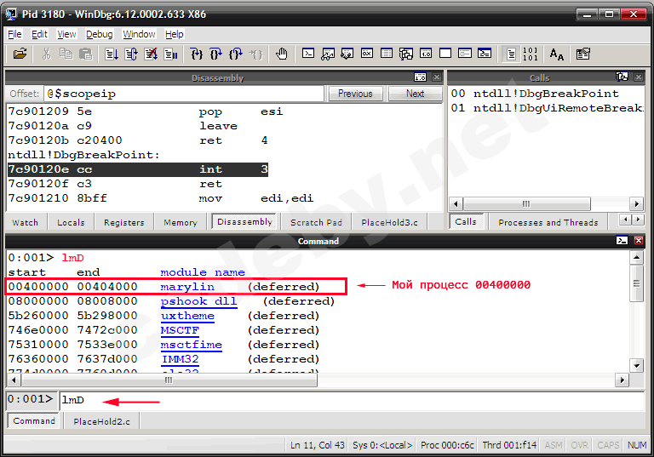Switch to the PlaceHold2.c tab
Image resolution: width=654 pixels, height=457 pixels.
tap(102, 421)
